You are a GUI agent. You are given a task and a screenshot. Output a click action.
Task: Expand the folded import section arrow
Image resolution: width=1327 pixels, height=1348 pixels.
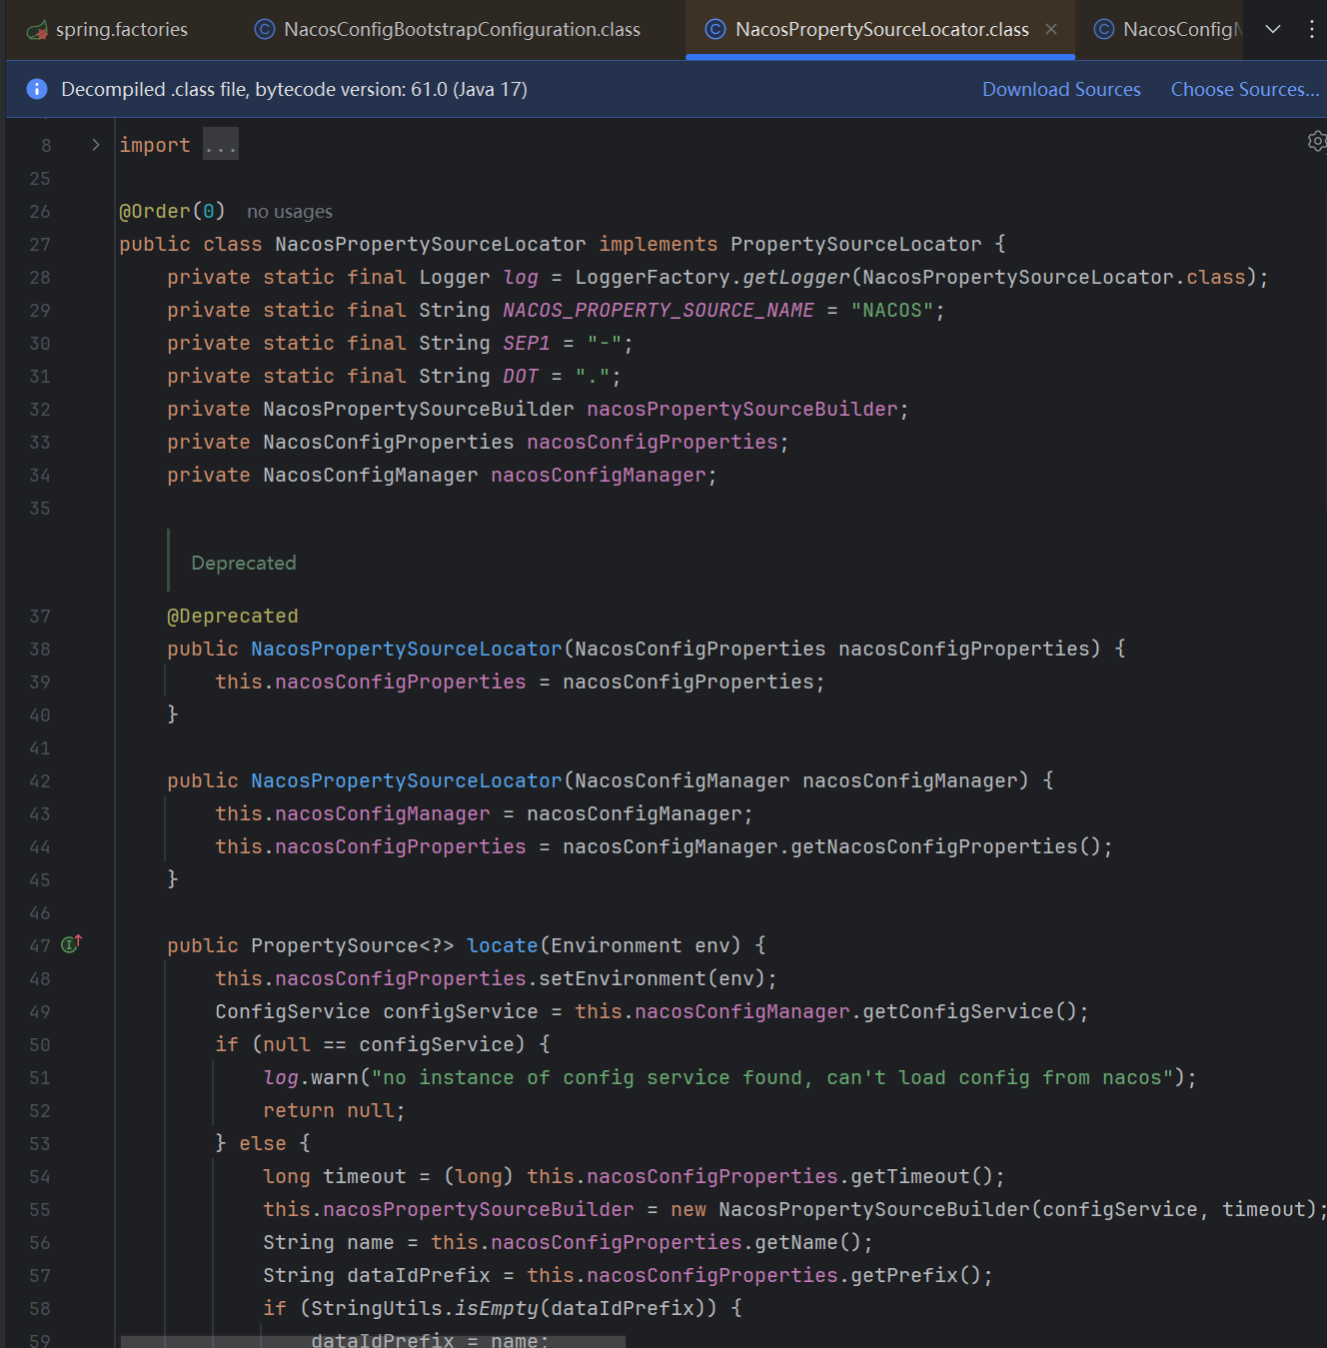click(x=96, y=145)
